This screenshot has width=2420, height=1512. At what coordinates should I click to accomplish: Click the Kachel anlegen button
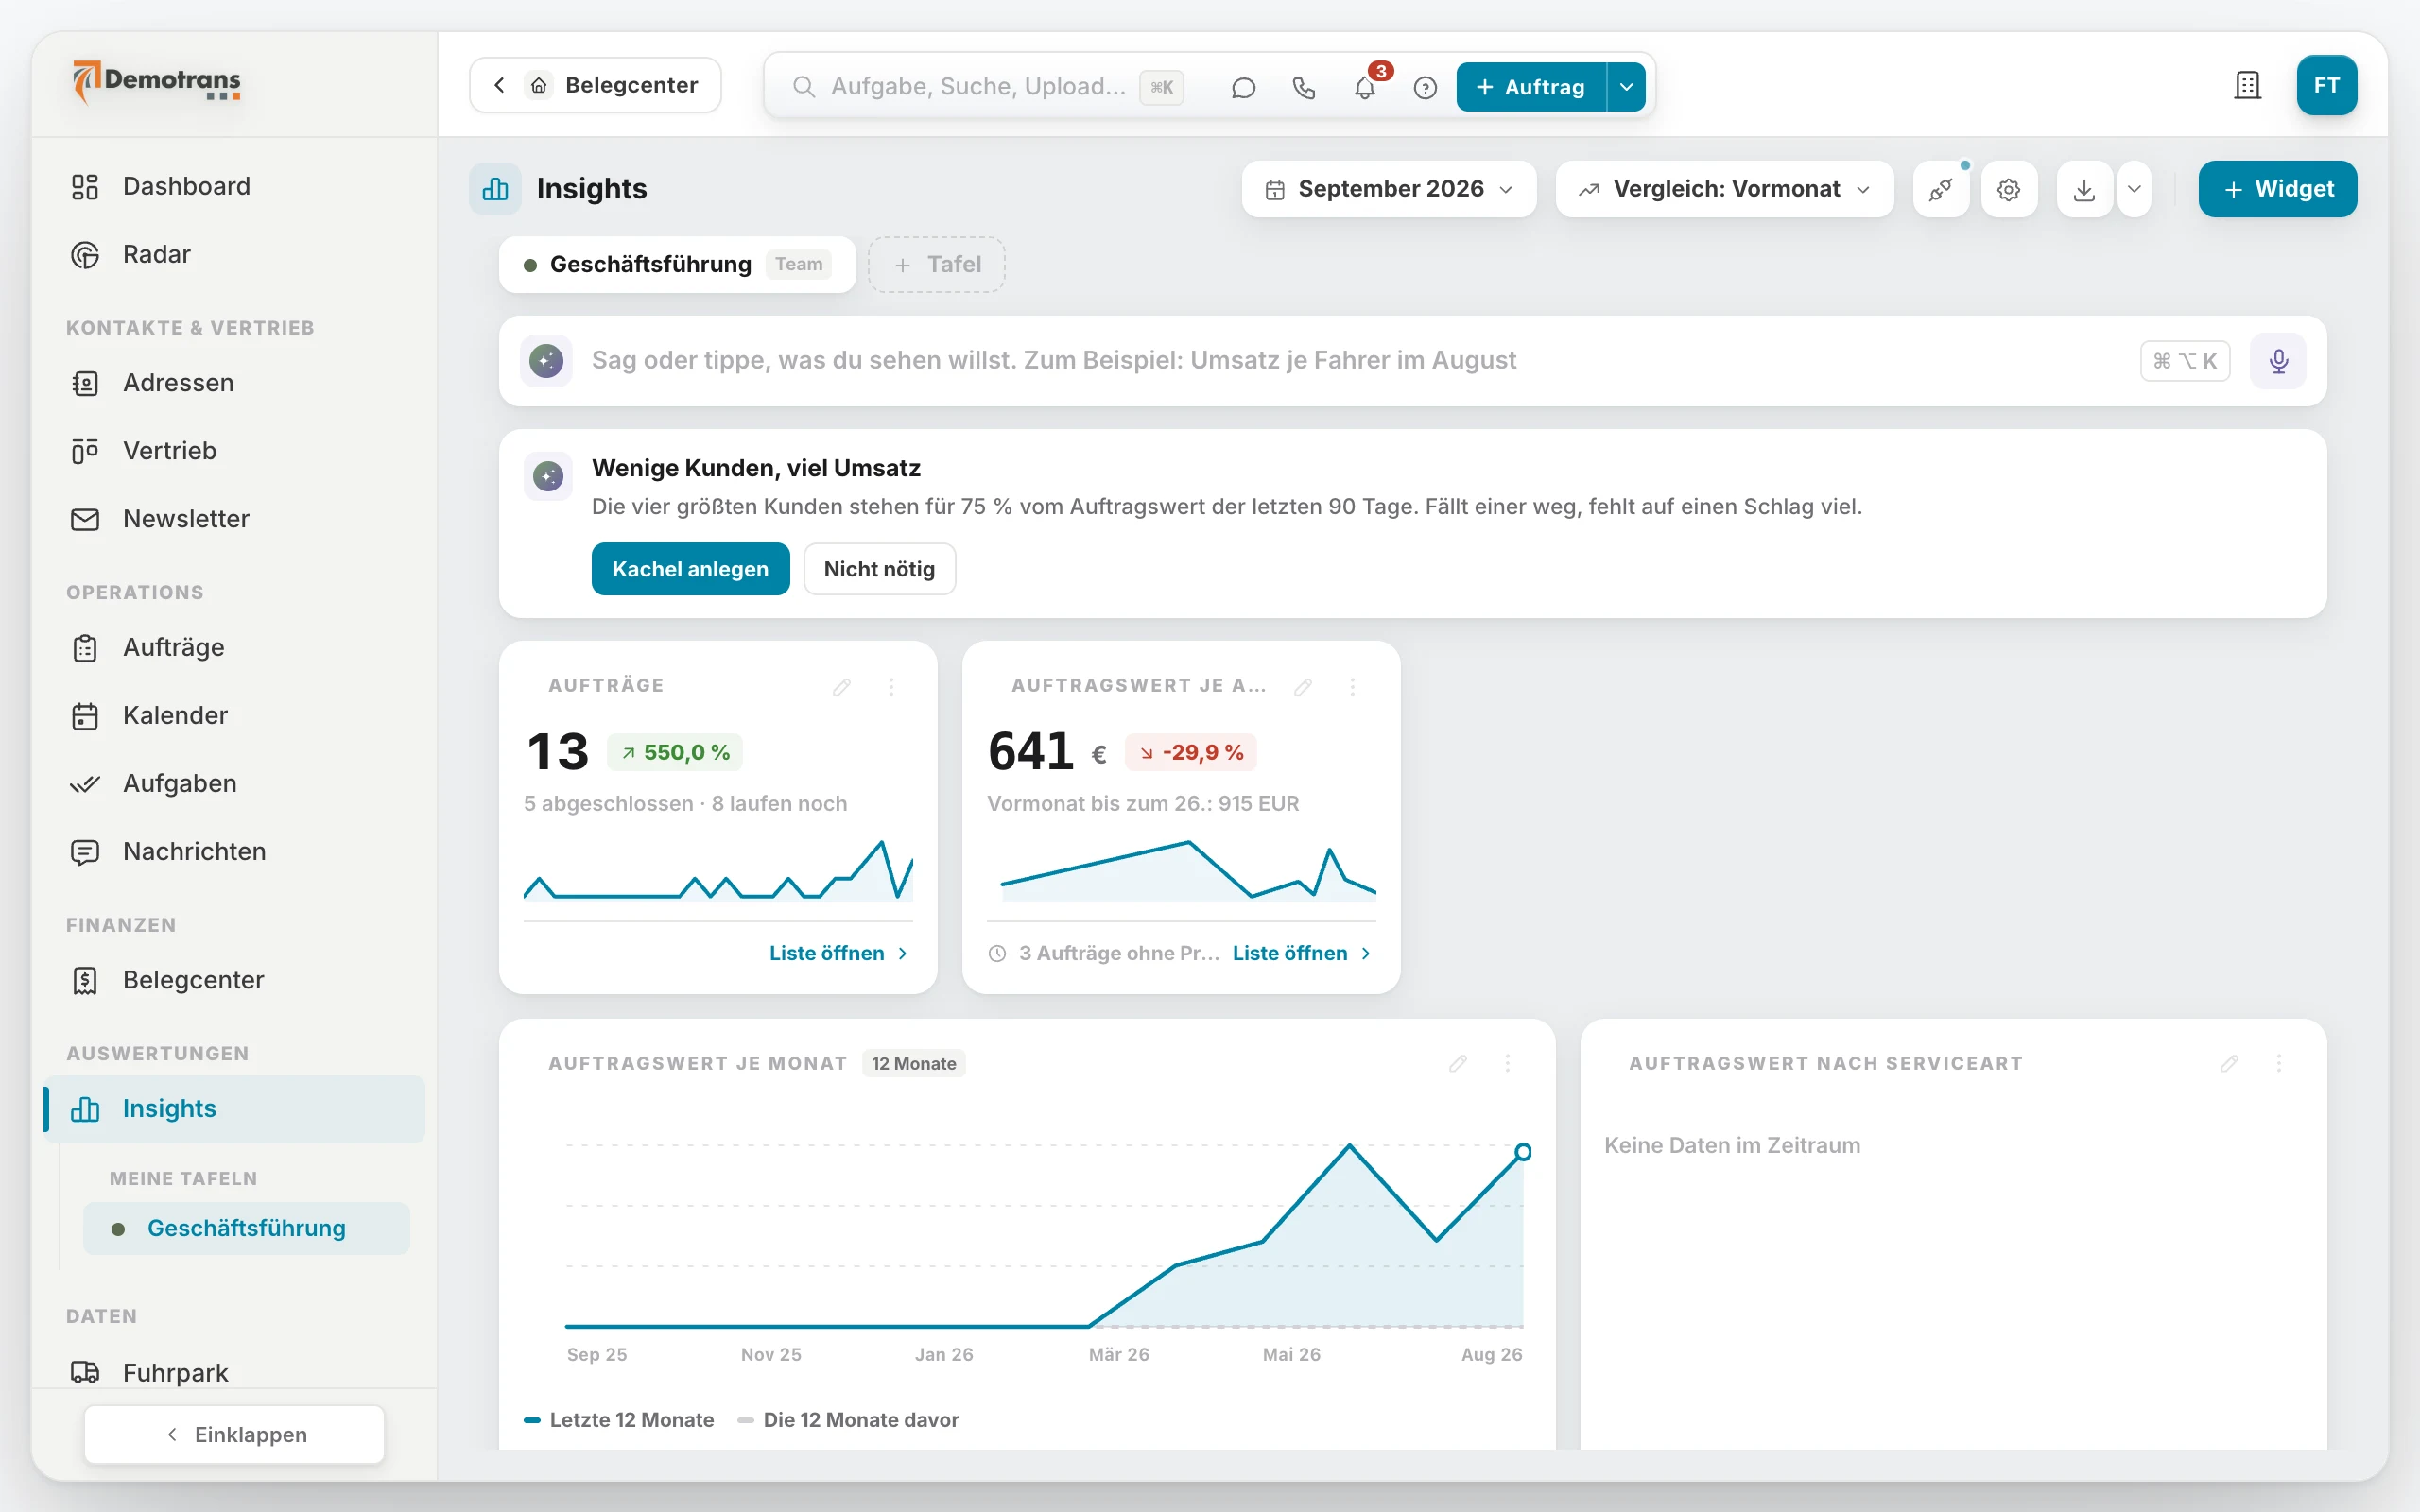pyautogui.click(x=690, y=569)
